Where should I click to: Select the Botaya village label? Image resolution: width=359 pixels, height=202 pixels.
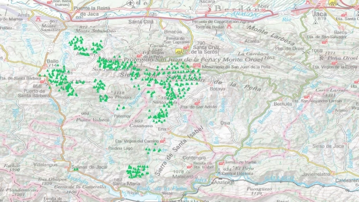point(217,89)
